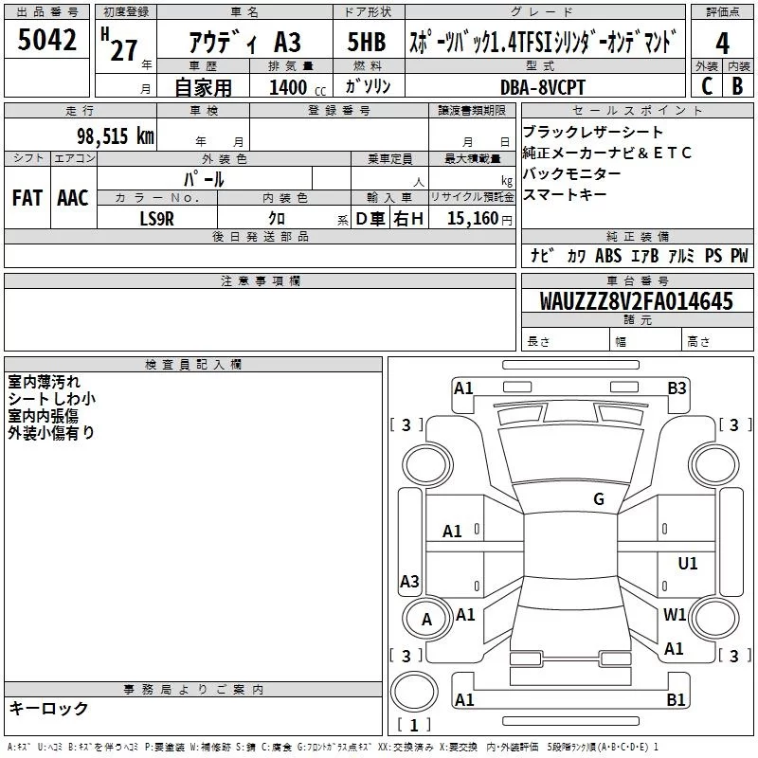The image size is (758, 758).
Task: Select exterior color パール
Action: 204,179
